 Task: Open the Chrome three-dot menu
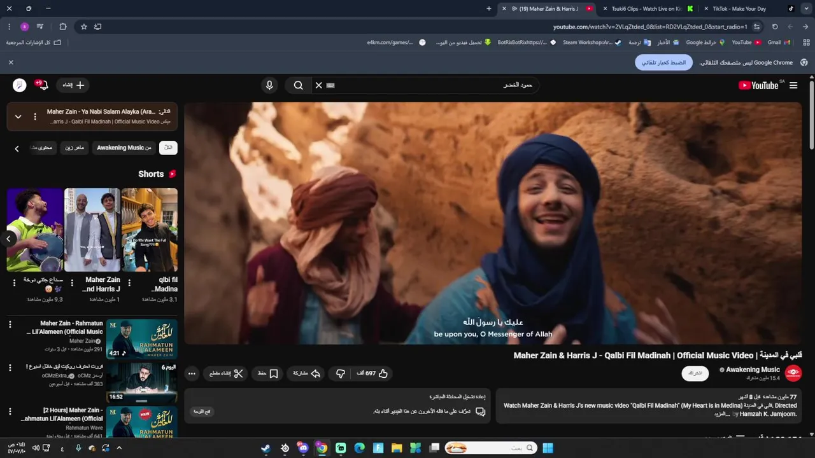click(x=9, y=27)
